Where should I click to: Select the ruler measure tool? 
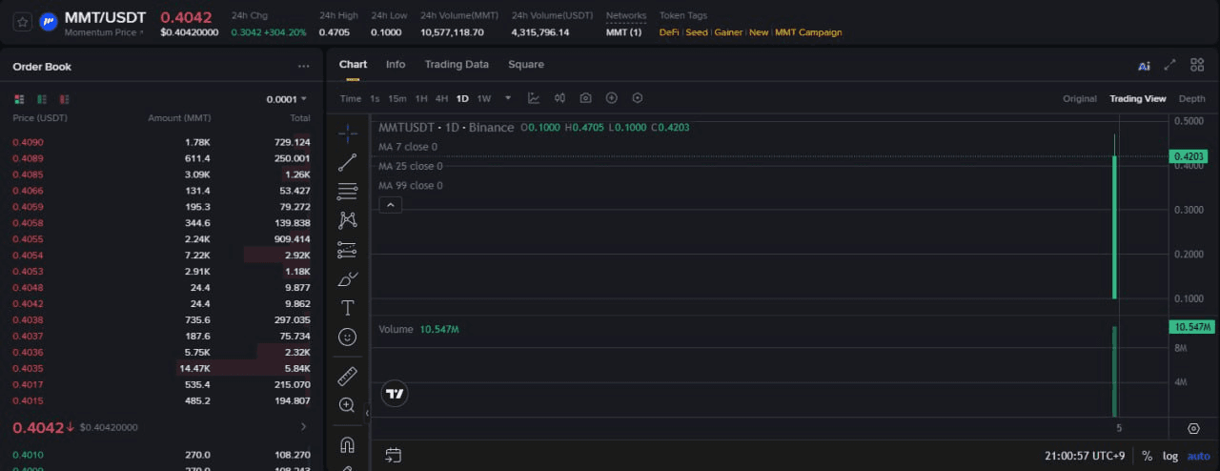[348, 376]
